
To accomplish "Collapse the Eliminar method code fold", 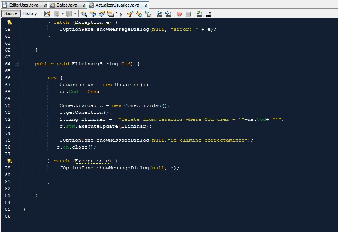I will pos(17,64).
